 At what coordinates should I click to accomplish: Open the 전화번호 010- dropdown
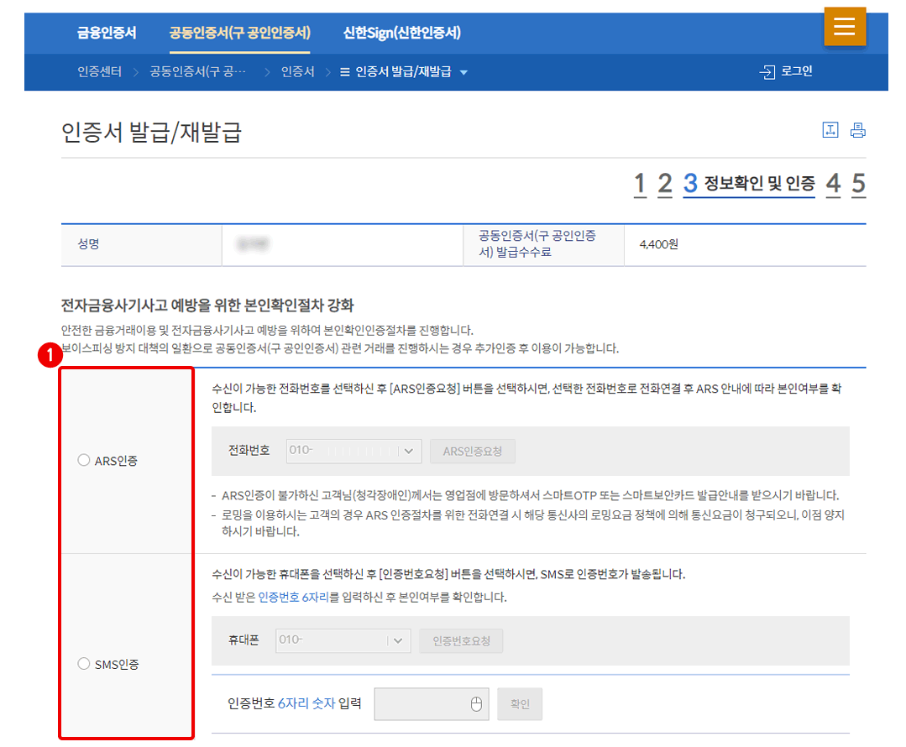coord(353,451)
